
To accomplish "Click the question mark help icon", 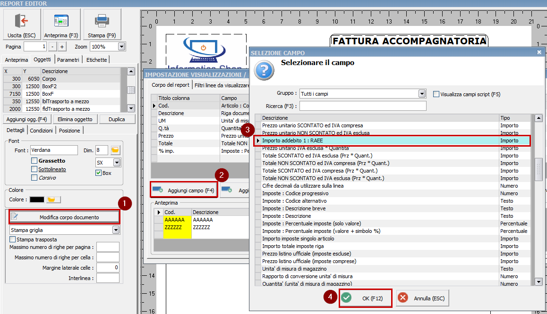I will [264, 70].
